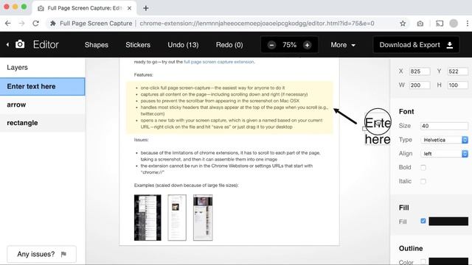This screenshot has height=265, width=472.
Task: Open the Outline color swatch
Action: 448,261
